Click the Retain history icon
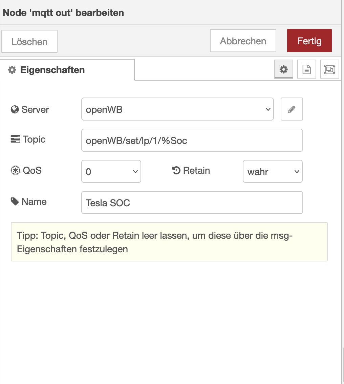 coord(176,170)
